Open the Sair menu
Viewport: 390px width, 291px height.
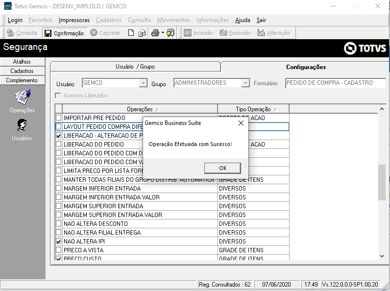(x=261, y=20)
